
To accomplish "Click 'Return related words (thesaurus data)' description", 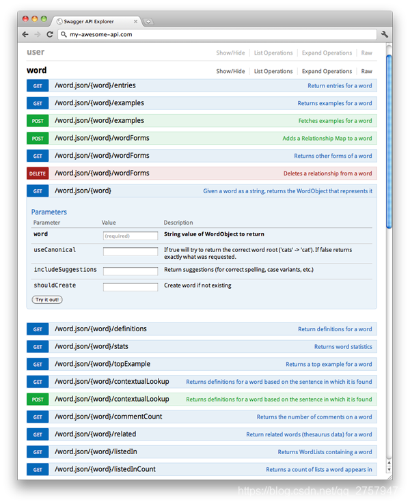I will point(309,434).
